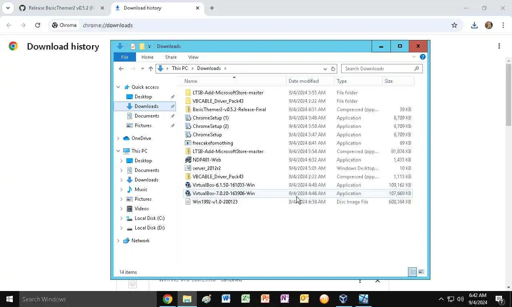This screenshot has height=307, width=512.
Task: Select the ChromeSetup (1) application
Action: pos(298,118)
